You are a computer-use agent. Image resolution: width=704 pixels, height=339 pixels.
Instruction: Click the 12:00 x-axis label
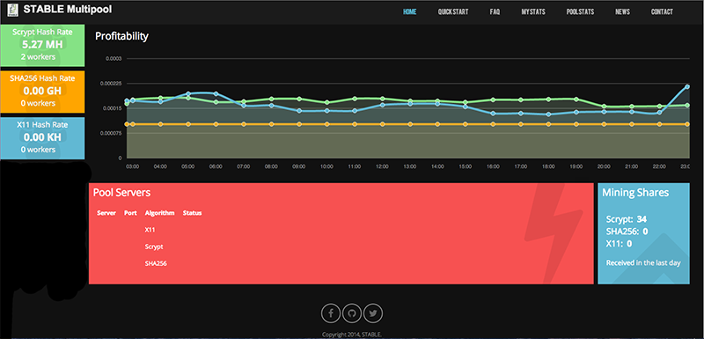[382, 166]
